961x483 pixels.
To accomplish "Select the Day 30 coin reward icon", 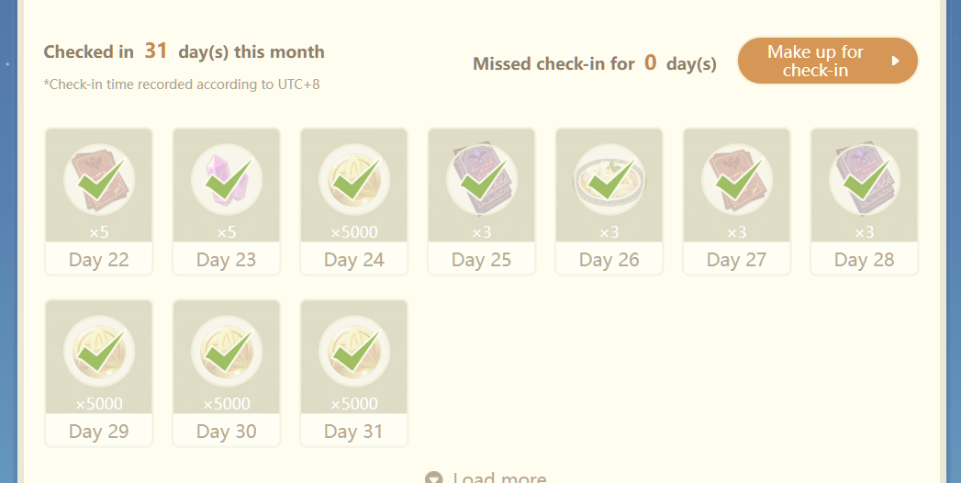I will tap(227, 353).
